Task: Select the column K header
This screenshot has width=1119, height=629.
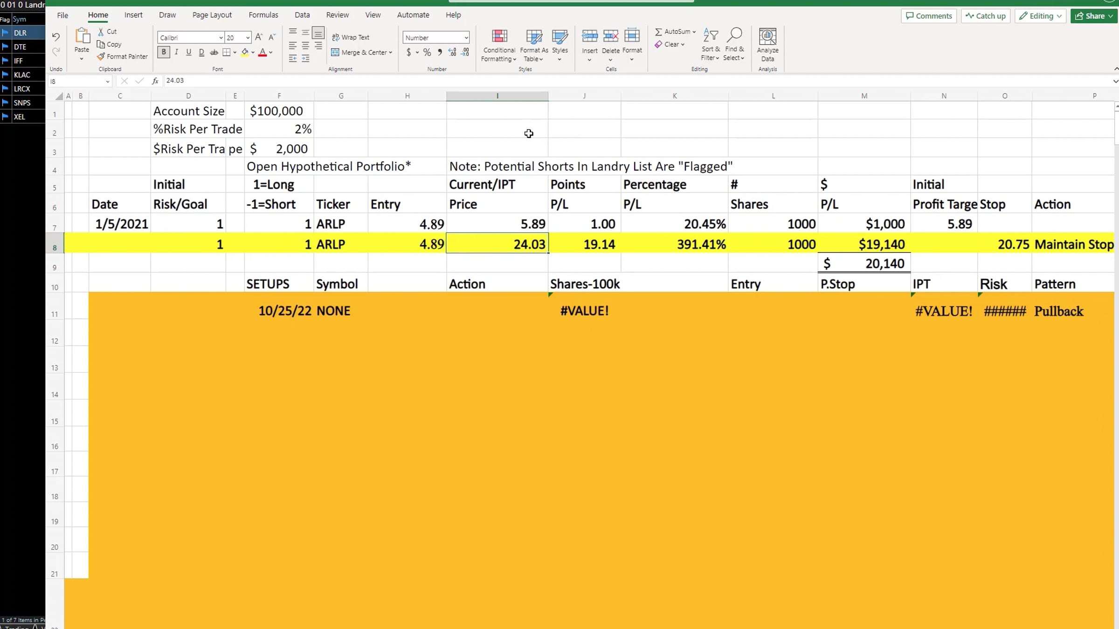Action: click(x=674, y=96)
